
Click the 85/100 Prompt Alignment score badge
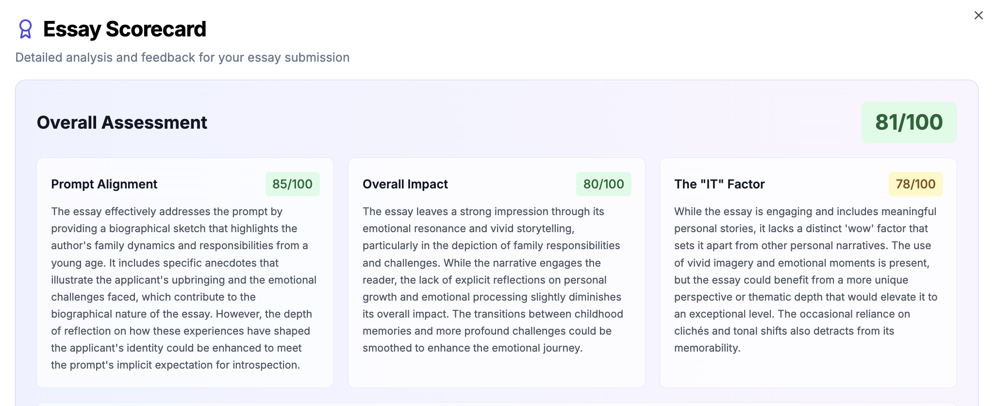click(x=292, y=184)
